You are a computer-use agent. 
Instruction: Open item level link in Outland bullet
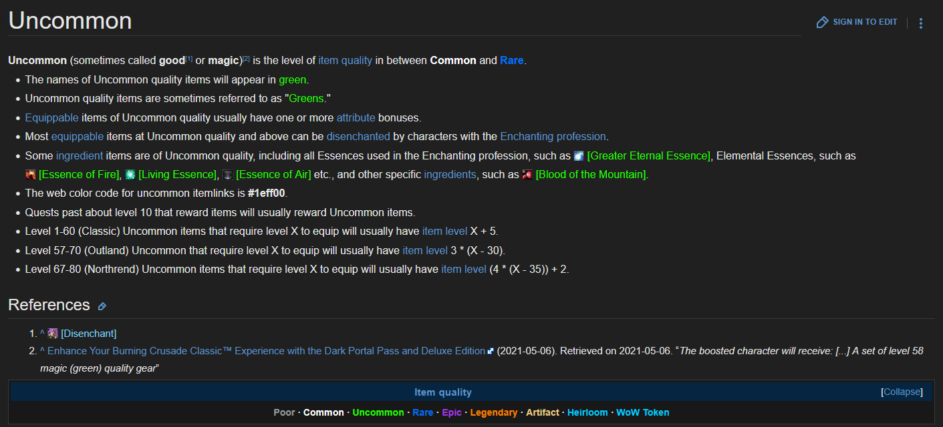pyautogui.click(x=425, y=251)
